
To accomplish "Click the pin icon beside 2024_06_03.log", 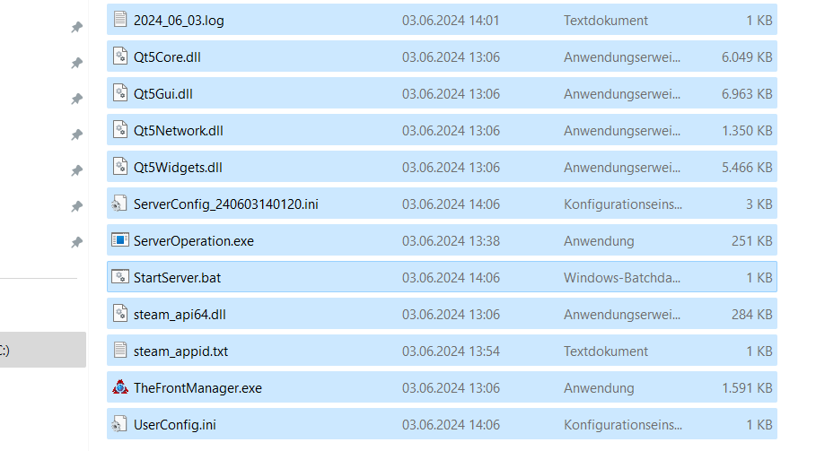I will click(76, 27).
